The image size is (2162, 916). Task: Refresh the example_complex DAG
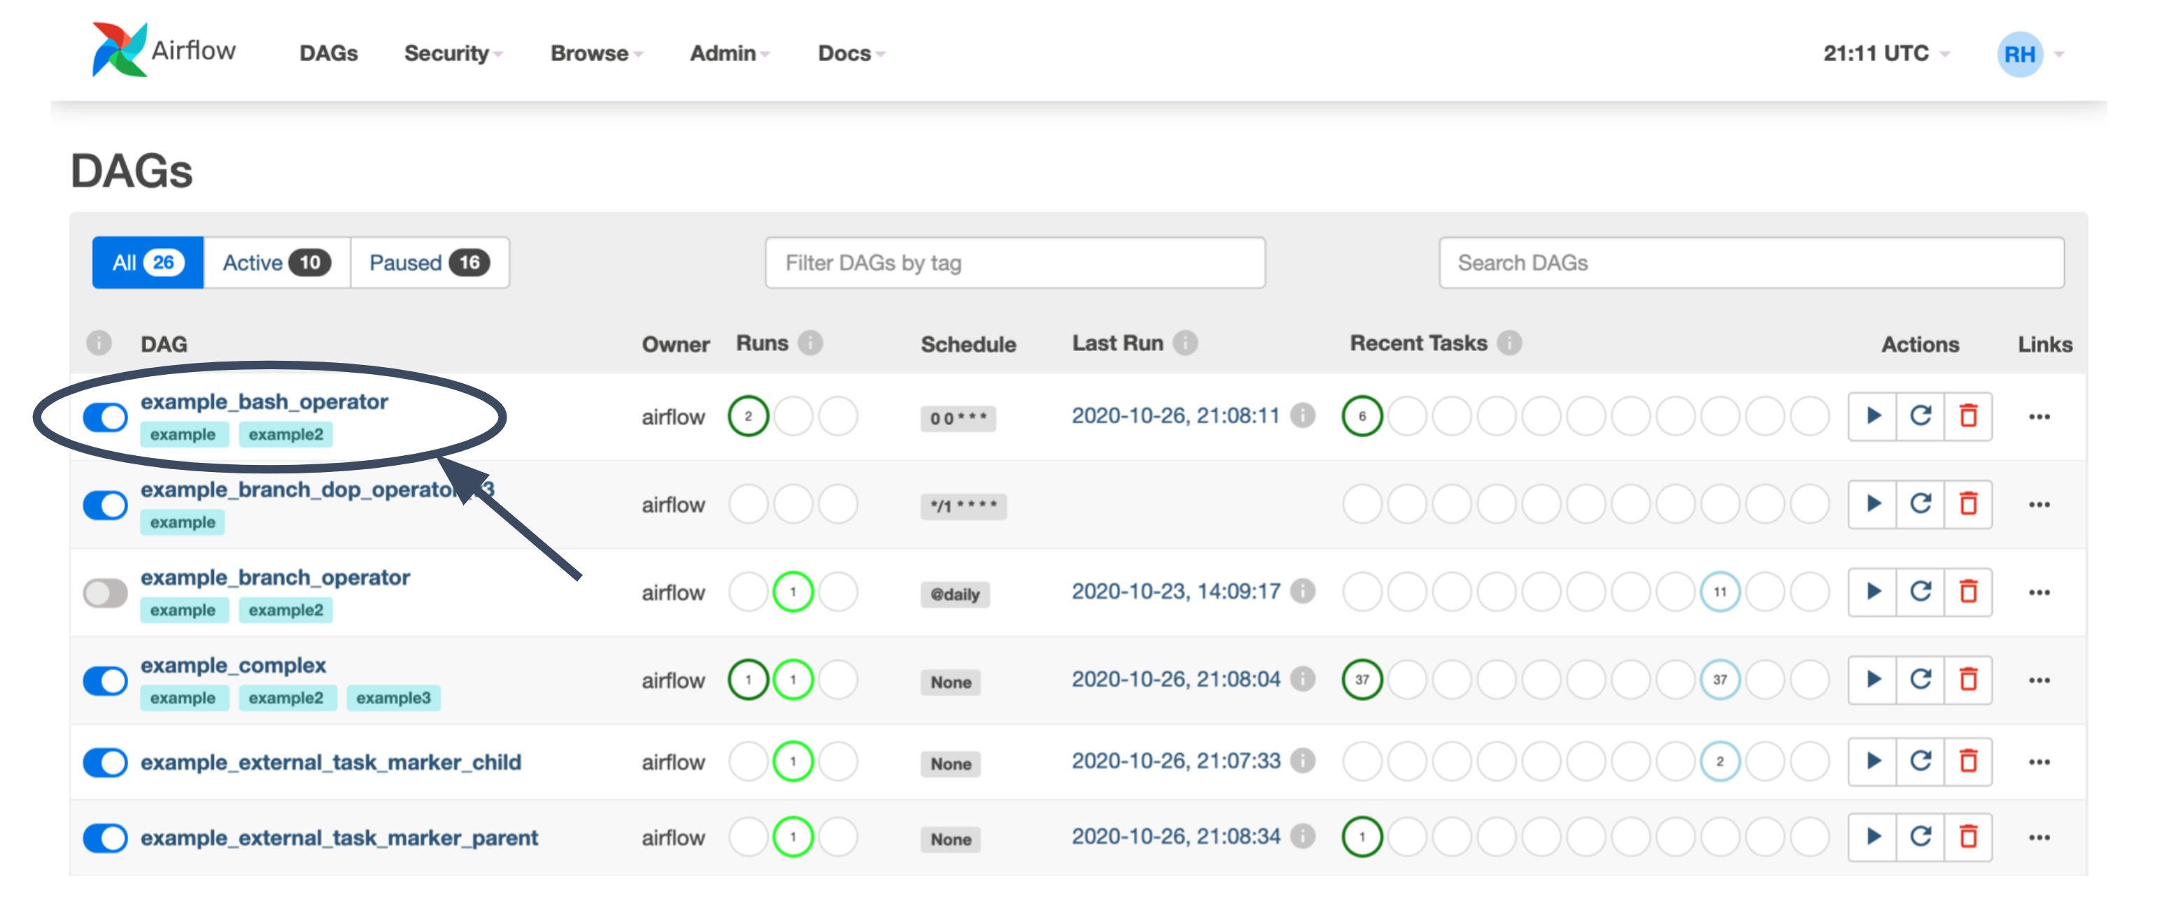click(1921, 680)
